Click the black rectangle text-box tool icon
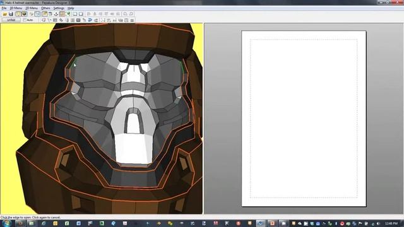Screen dimensions: 404x227 [78, 20]
